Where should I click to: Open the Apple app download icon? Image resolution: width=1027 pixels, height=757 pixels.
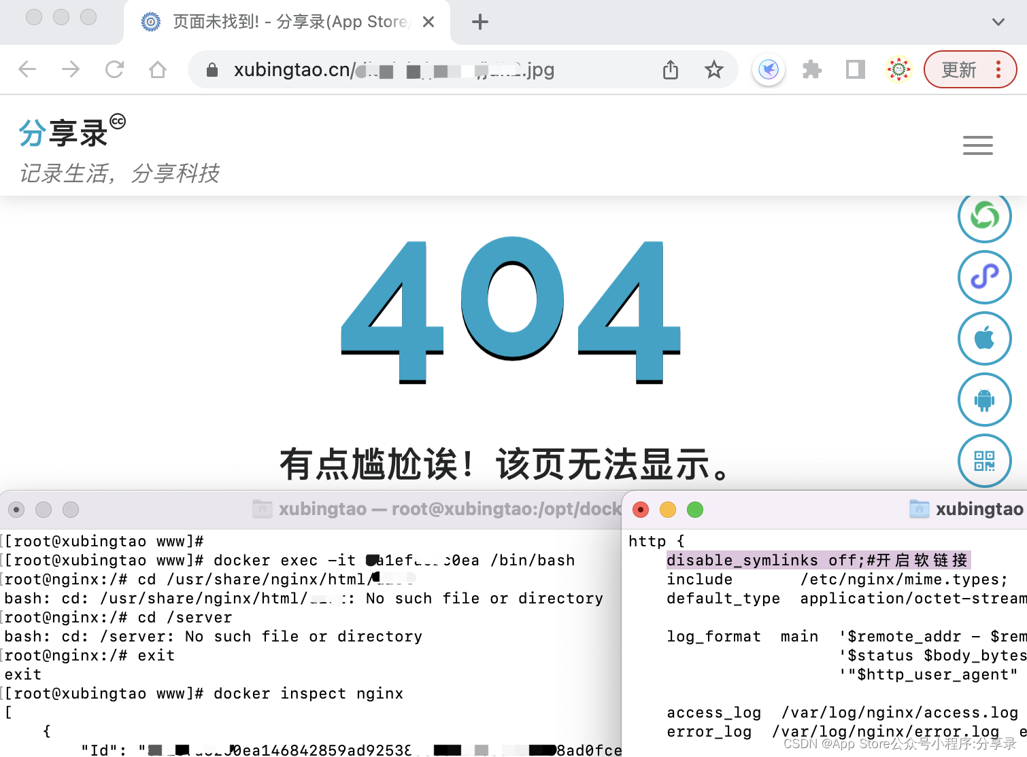click(x=984, y=338)
